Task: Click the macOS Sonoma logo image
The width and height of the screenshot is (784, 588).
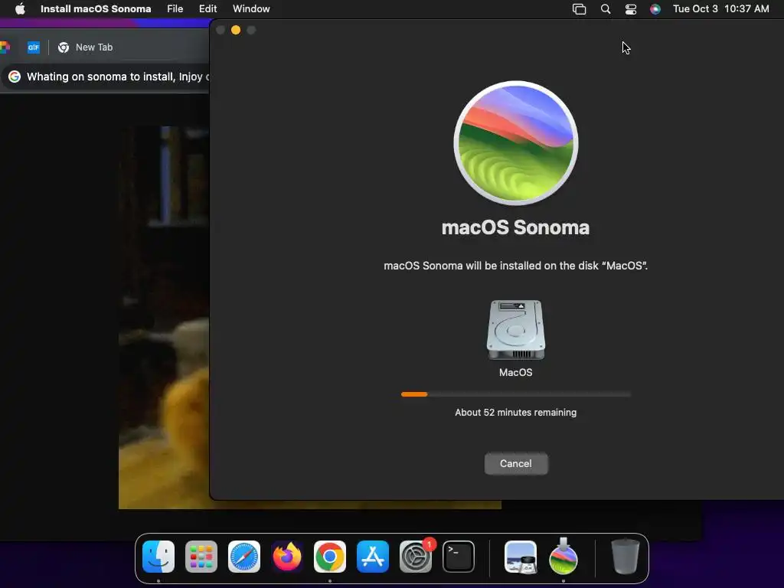Action: 515,143
